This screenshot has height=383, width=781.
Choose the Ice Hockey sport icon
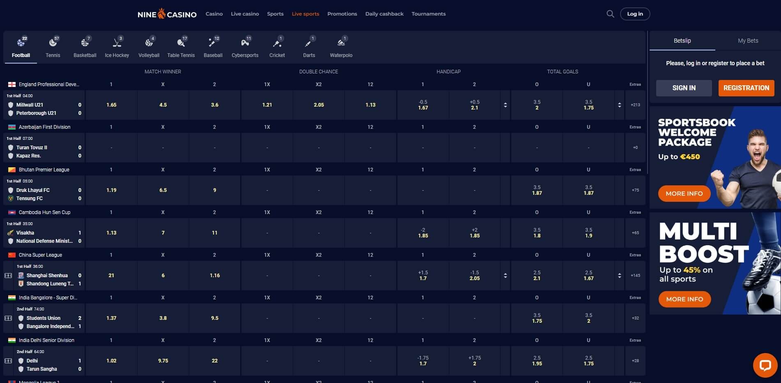point(117,43)
